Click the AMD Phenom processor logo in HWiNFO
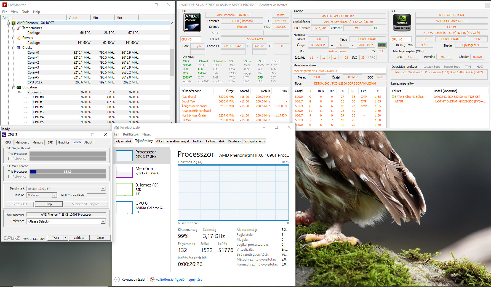Viewport: 491px width, 287px height. click(x=192, y=23)
